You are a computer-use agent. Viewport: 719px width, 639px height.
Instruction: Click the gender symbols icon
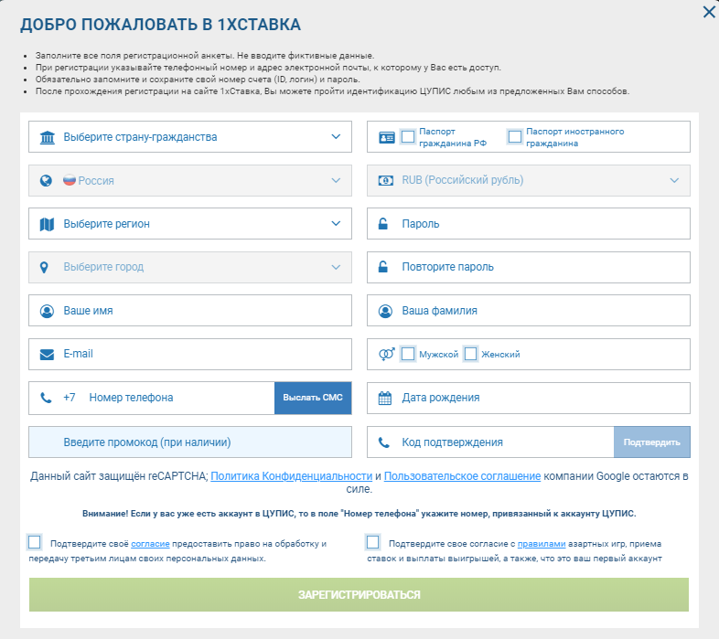[x=387, y=355]
